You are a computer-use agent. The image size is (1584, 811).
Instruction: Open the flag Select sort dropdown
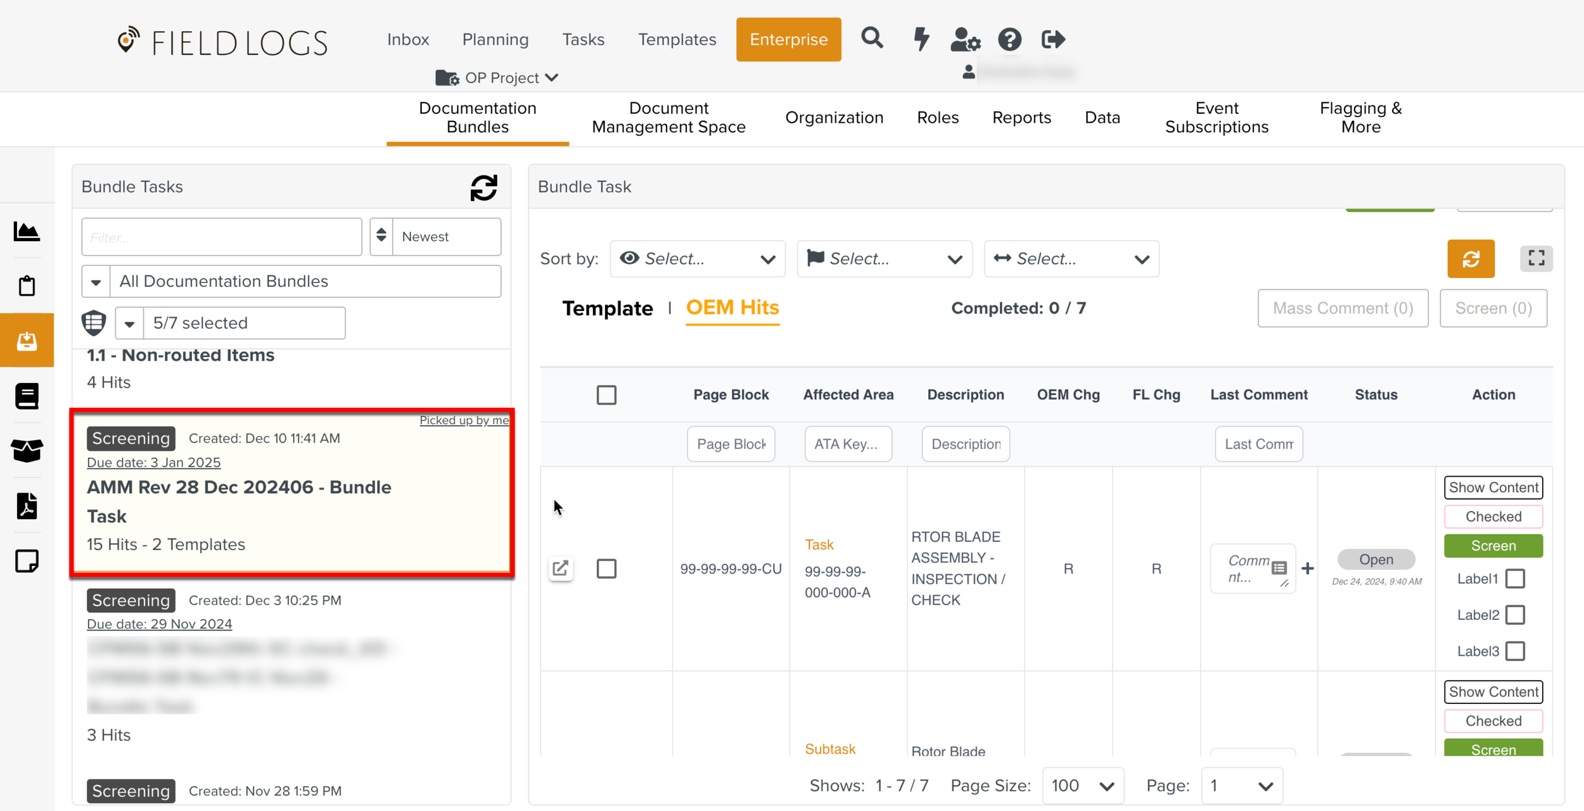point(885,258)
